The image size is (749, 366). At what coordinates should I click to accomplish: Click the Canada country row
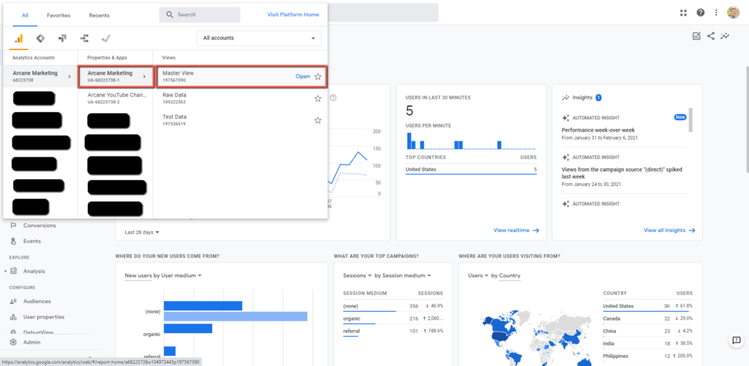pyautogui.click(x=647, y=318)
